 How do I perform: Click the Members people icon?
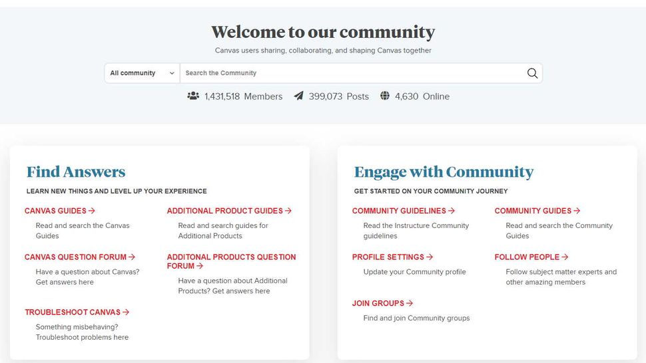coord(193,96)
